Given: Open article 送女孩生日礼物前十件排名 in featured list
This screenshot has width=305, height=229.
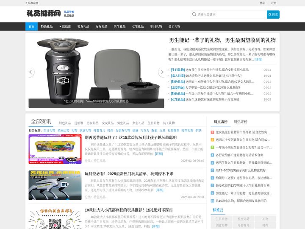Looking at the screenshot, I should (217, 70).
